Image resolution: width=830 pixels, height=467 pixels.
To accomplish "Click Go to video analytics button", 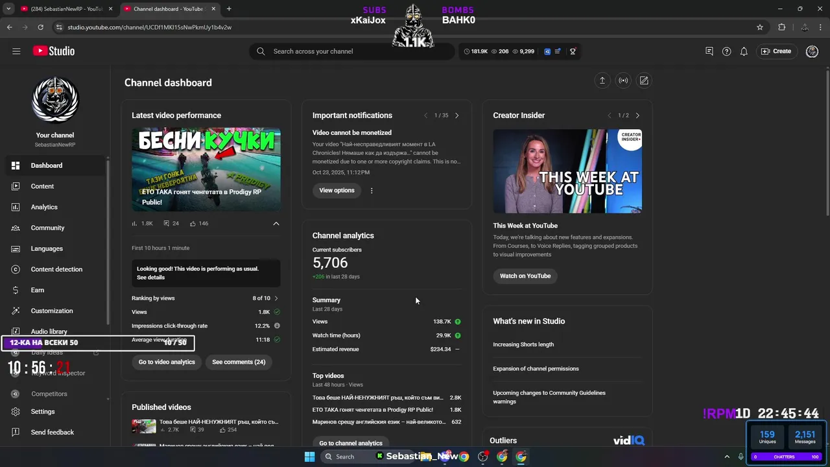I will [x=167, y=362].
